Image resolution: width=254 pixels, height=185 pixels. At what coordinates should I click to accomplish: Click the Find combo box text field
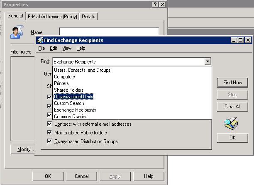pyautogui.click(x=129, y=61)
